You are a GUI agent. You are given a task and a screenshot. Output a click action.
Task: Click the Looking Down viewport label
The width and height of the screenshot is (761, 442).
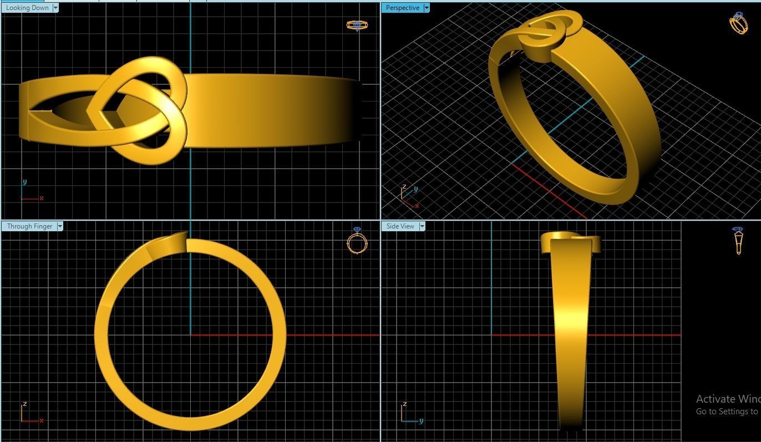(27, 8)
